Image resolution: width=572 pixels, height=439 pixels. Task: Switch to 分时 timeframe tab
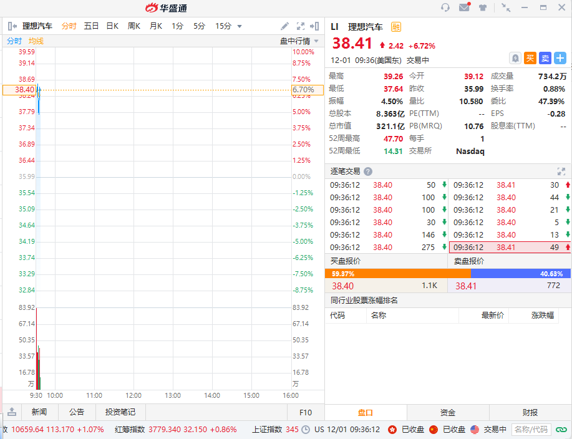(69, 26)
